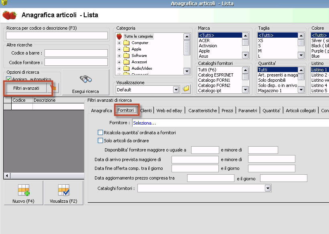Click the Filtri avanzati button

point(26,88)
